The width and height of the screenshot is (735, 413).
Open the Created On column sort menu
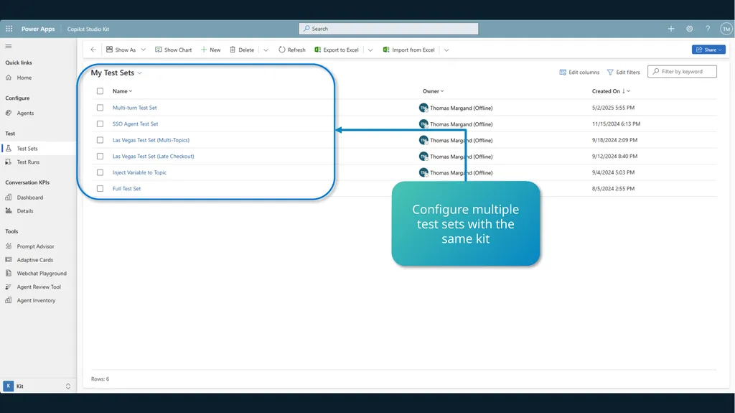[611, 91]
